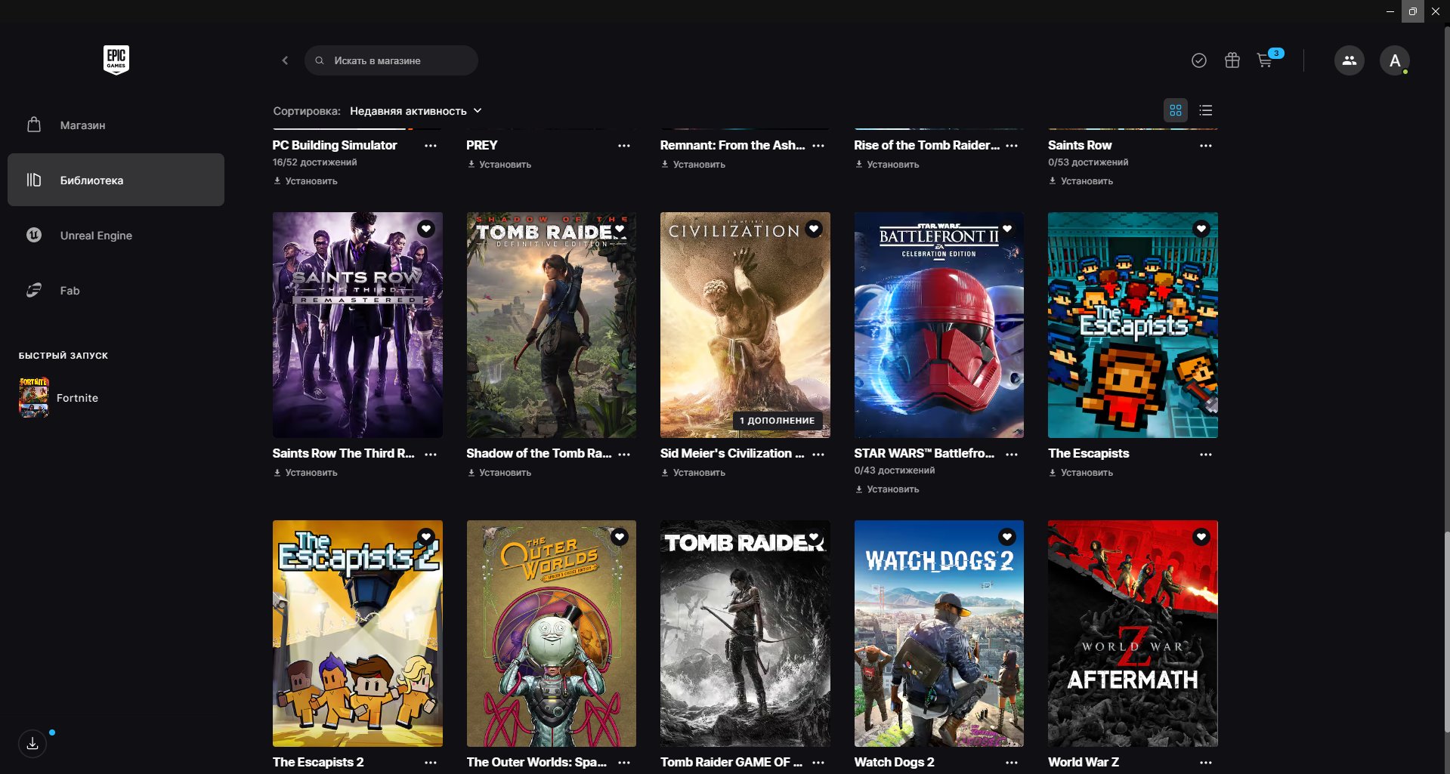Toggle favorite heart on Watch Dogs 2
The width and height of the screenshot is (1450, 774).
tap(1006, 537)
